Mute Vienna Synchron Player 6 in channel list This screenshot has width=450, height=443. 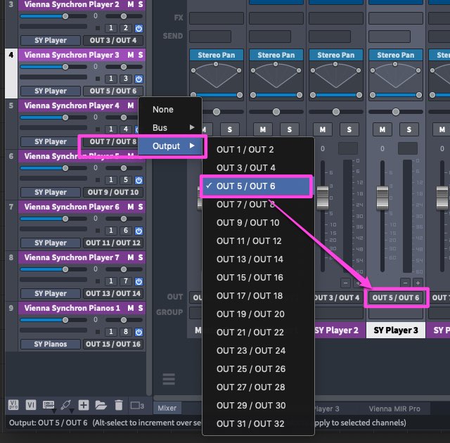pyautogui.click(x=131, y=207)
